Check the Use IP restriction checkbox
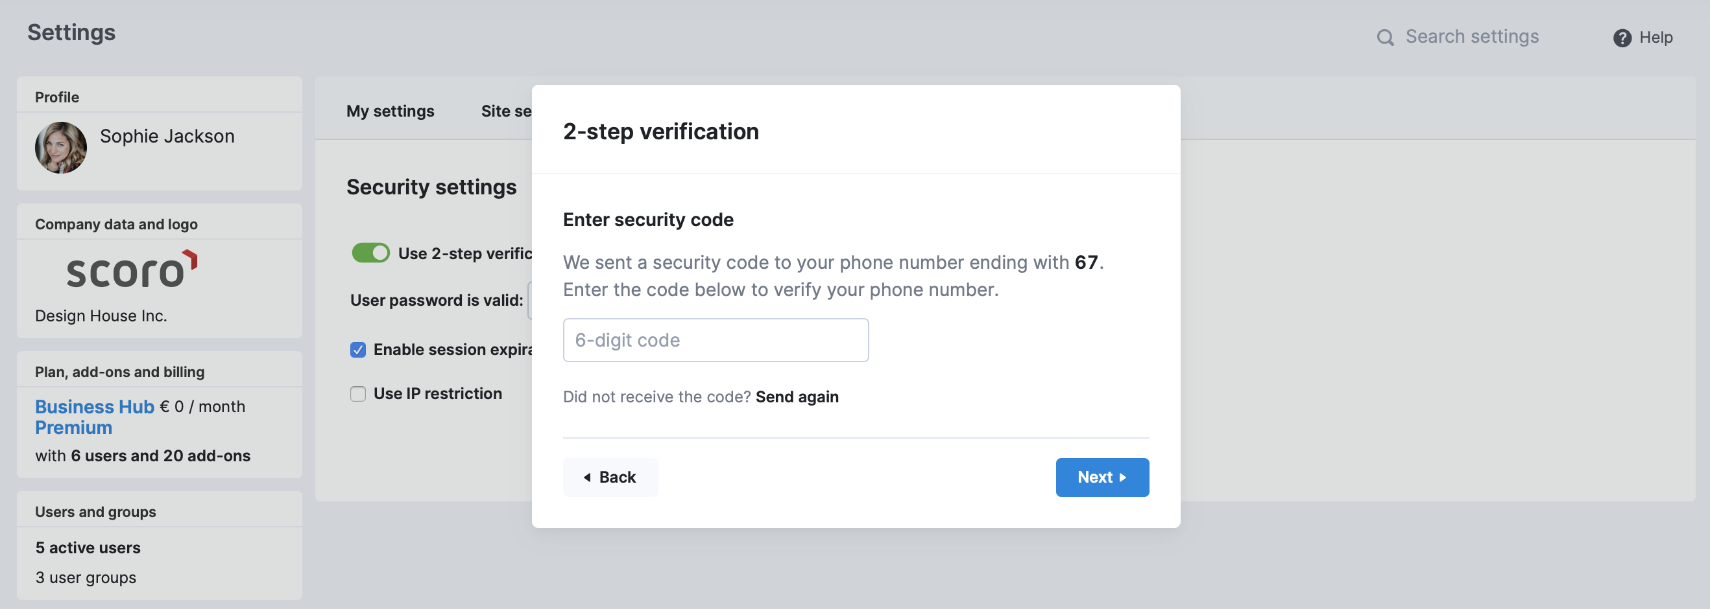The height and width of the screenshot is (609, 1710). [358, 394]
